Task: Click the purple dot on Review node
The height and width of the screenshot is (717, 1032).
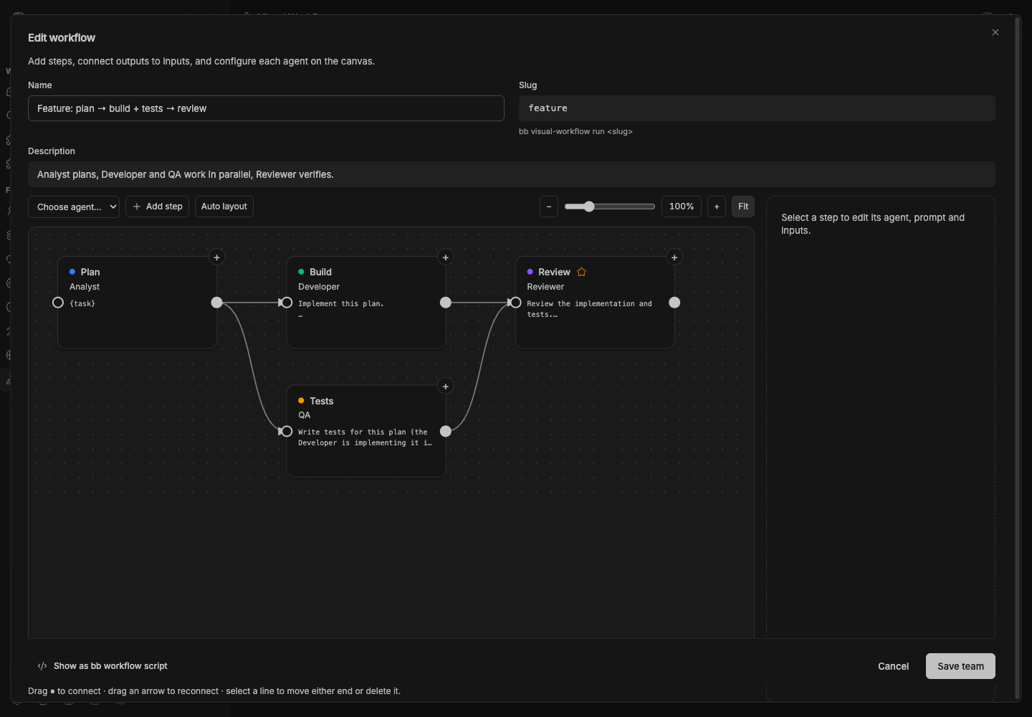Action: click(530, 272)
